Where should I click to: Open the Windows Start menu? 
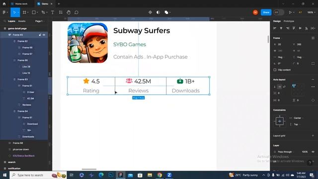[4, 175]
